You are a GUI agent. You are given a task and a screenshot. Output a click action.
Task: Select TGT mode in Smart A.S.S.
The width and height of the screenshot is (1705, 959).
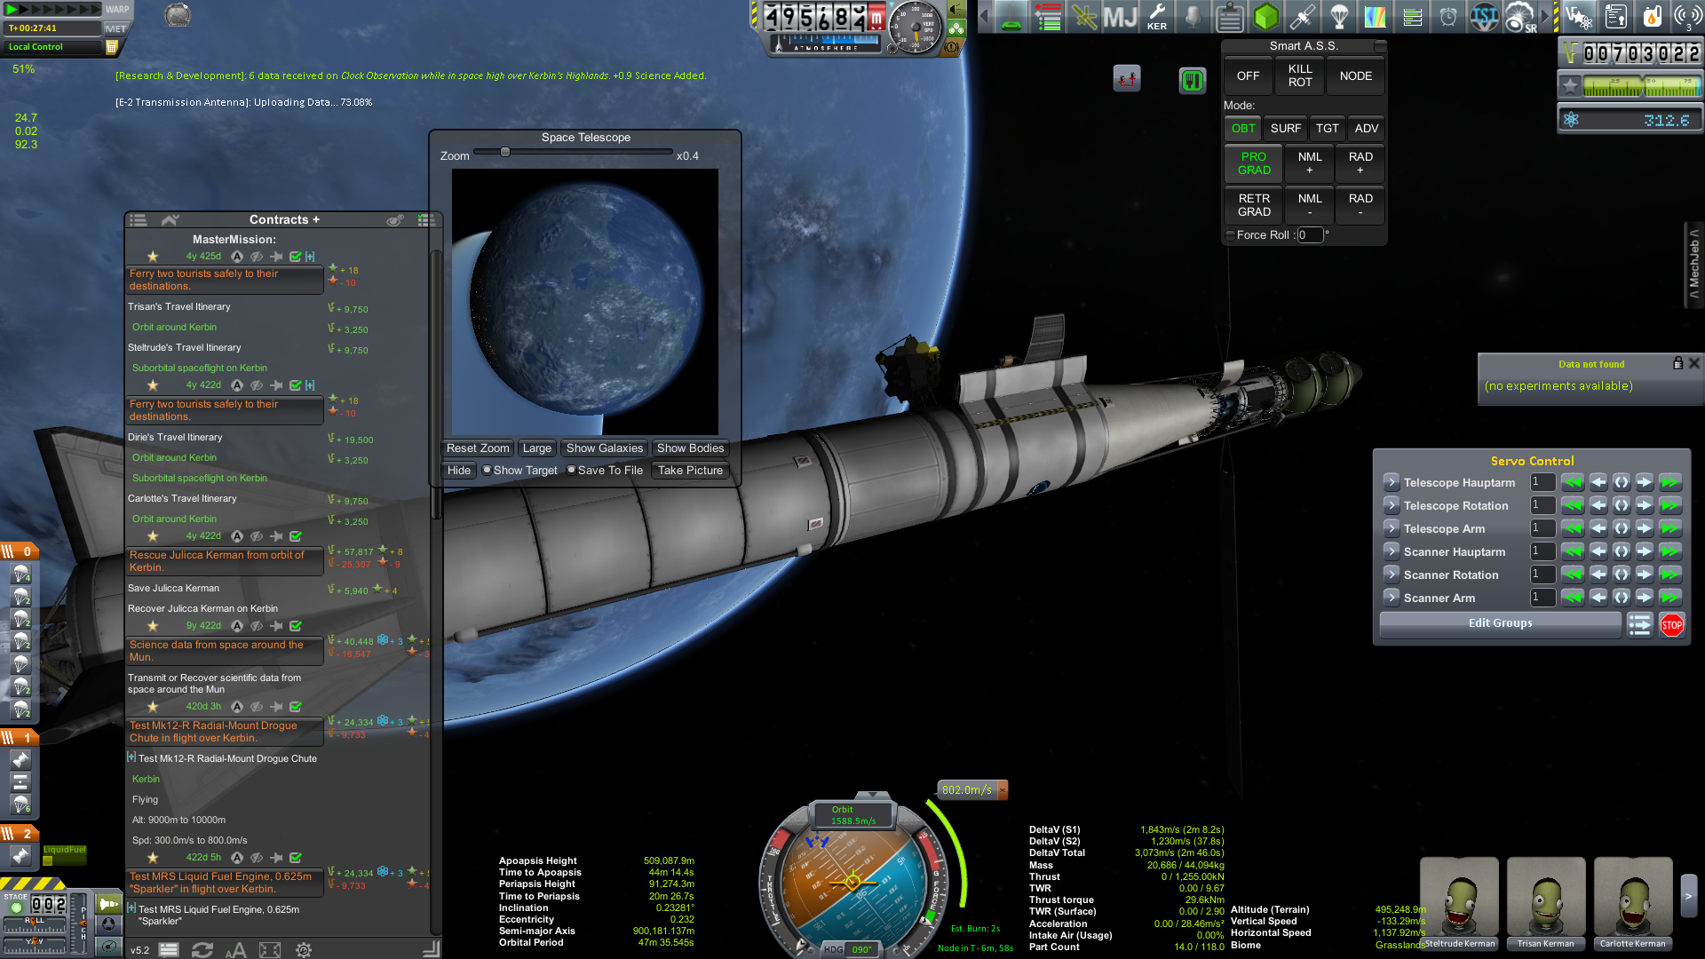pyautogui.click(x=1328, y=129)
